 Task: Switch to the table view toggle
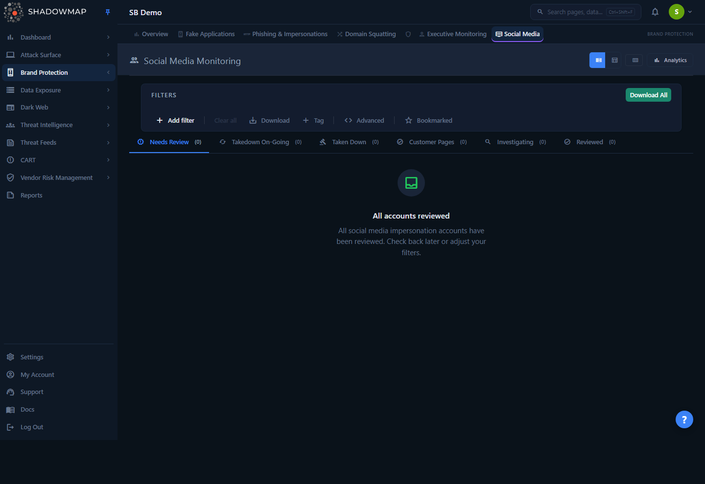point(614,60)
